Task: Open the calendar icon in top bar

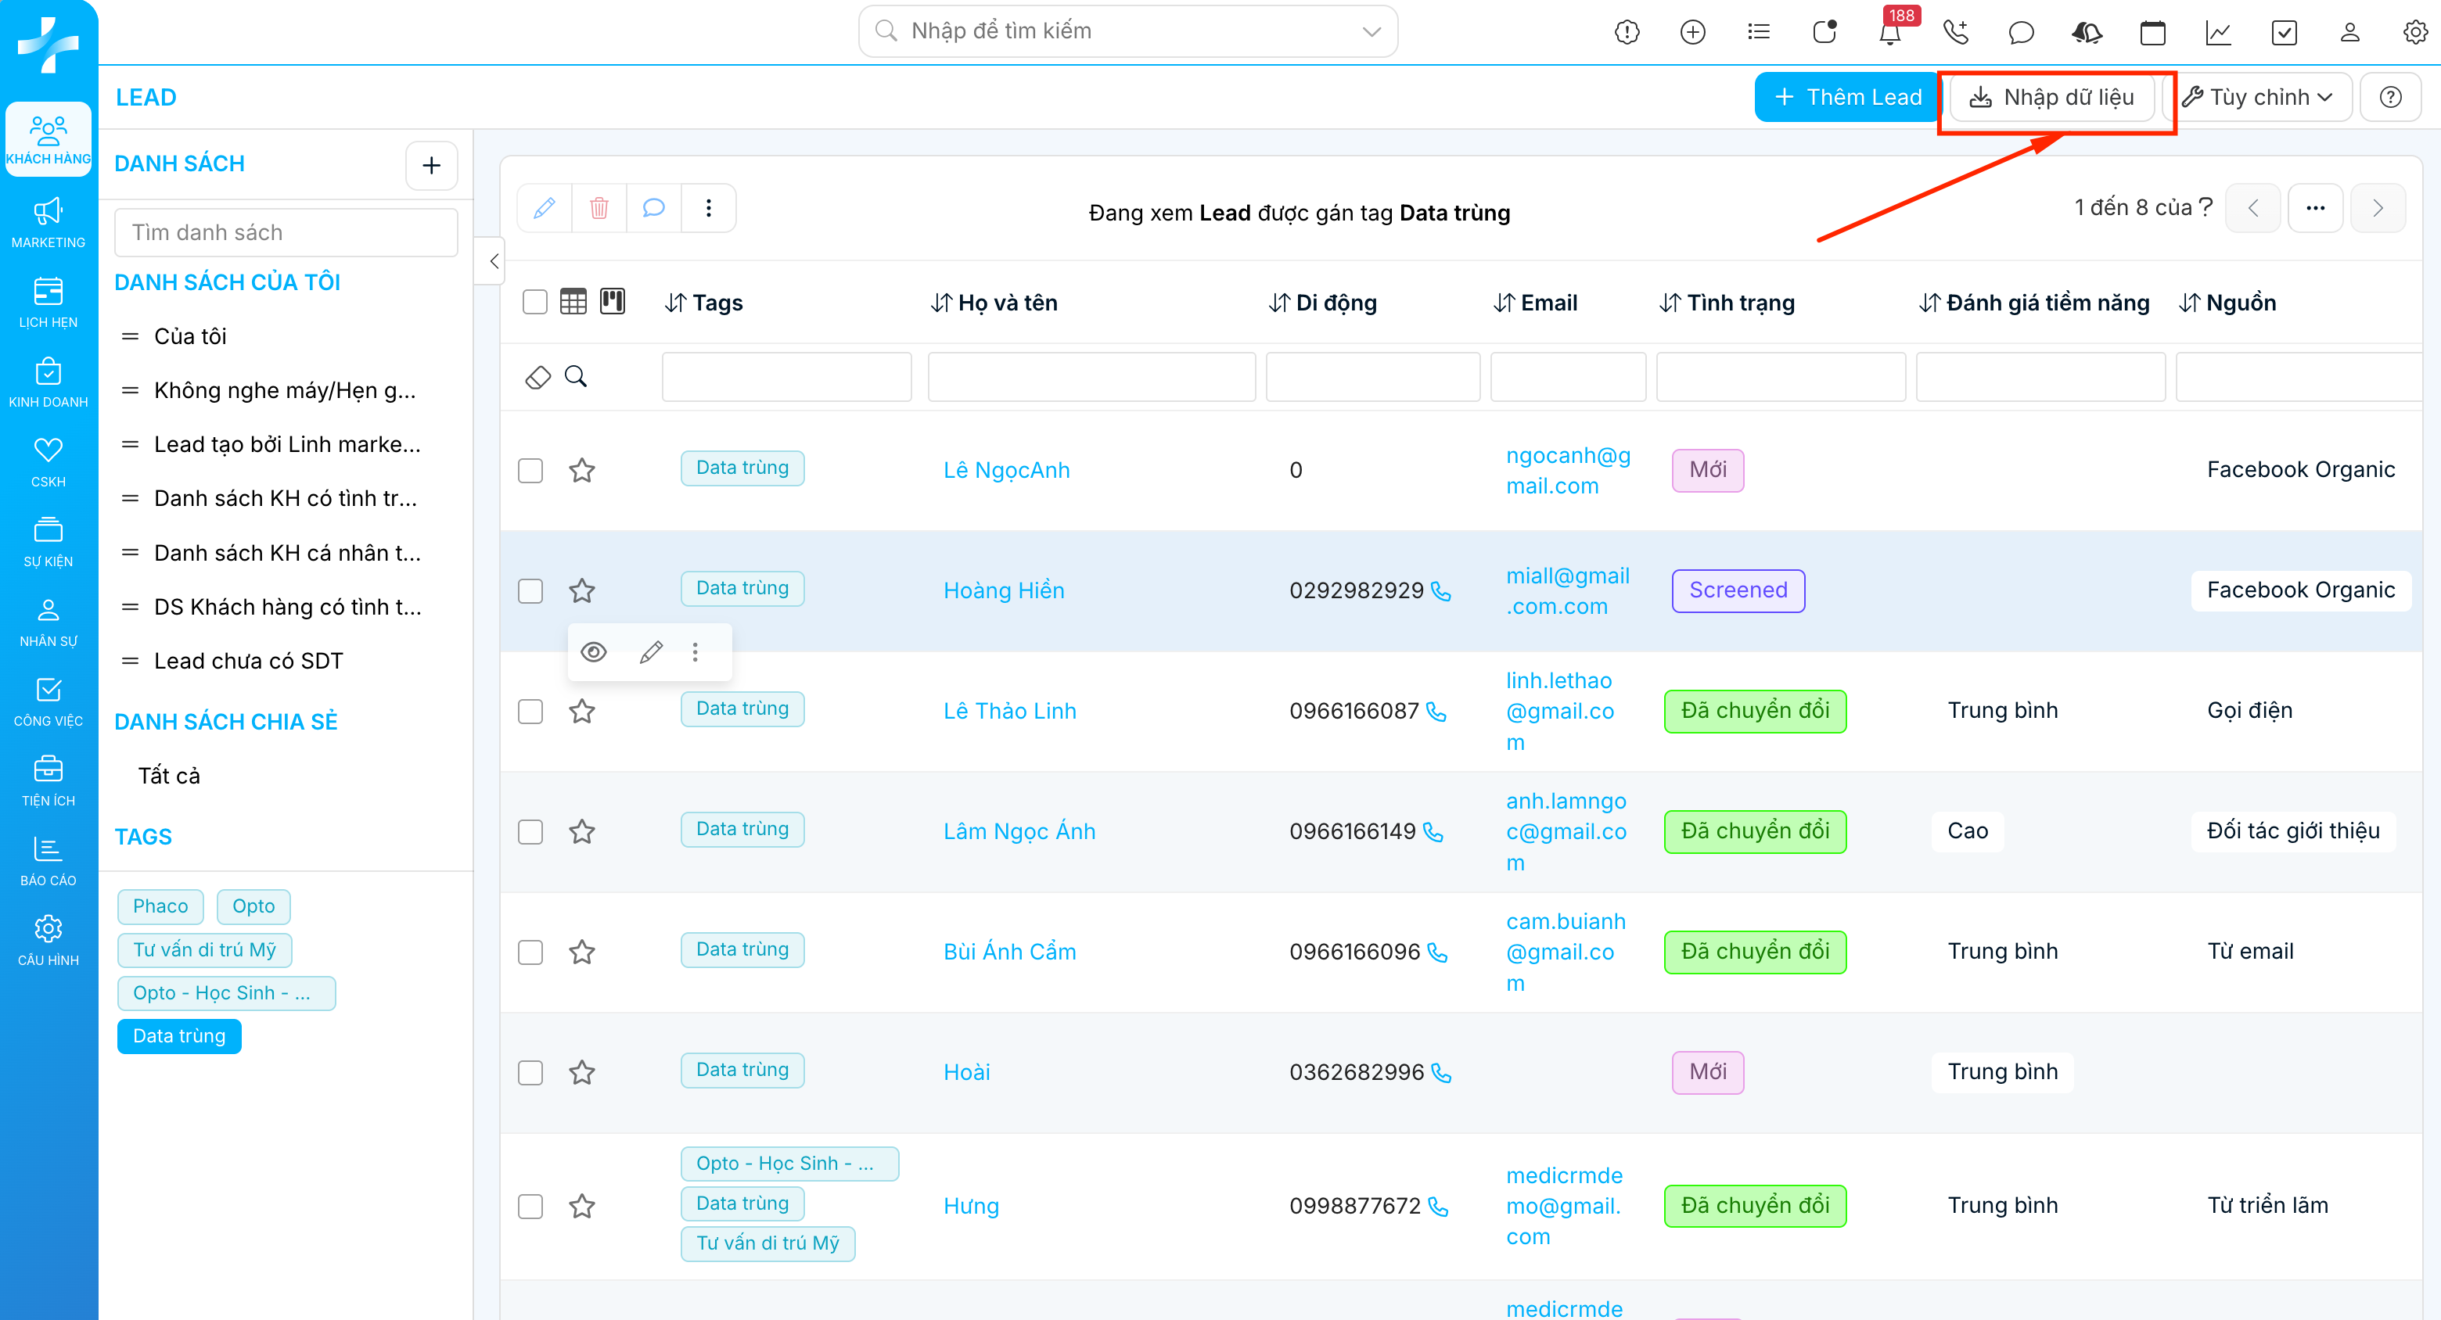Action: [x=2152, y=33]
